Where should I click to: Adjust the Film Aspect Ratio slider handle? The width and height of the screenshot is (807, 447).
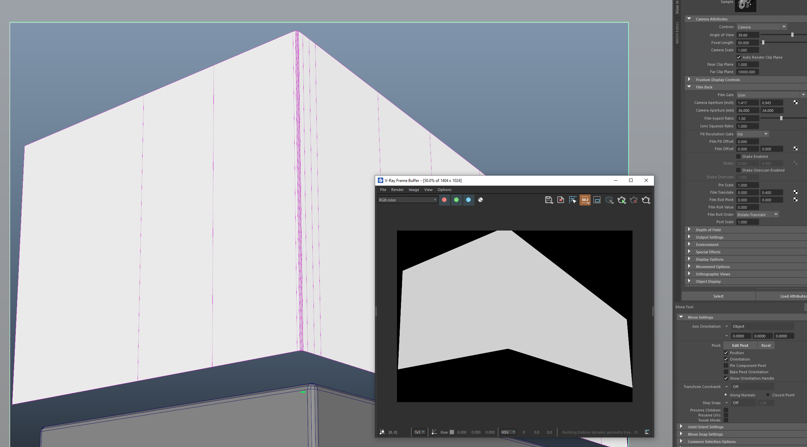(x=781, y=118)
